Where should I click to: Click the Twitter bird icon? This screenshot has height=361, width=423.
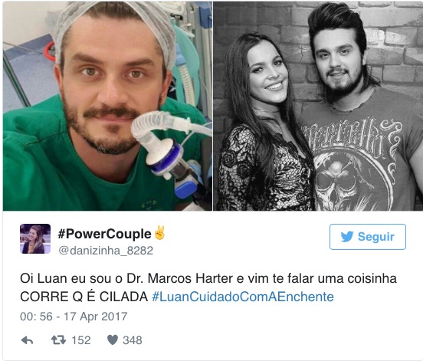(347, 237)
